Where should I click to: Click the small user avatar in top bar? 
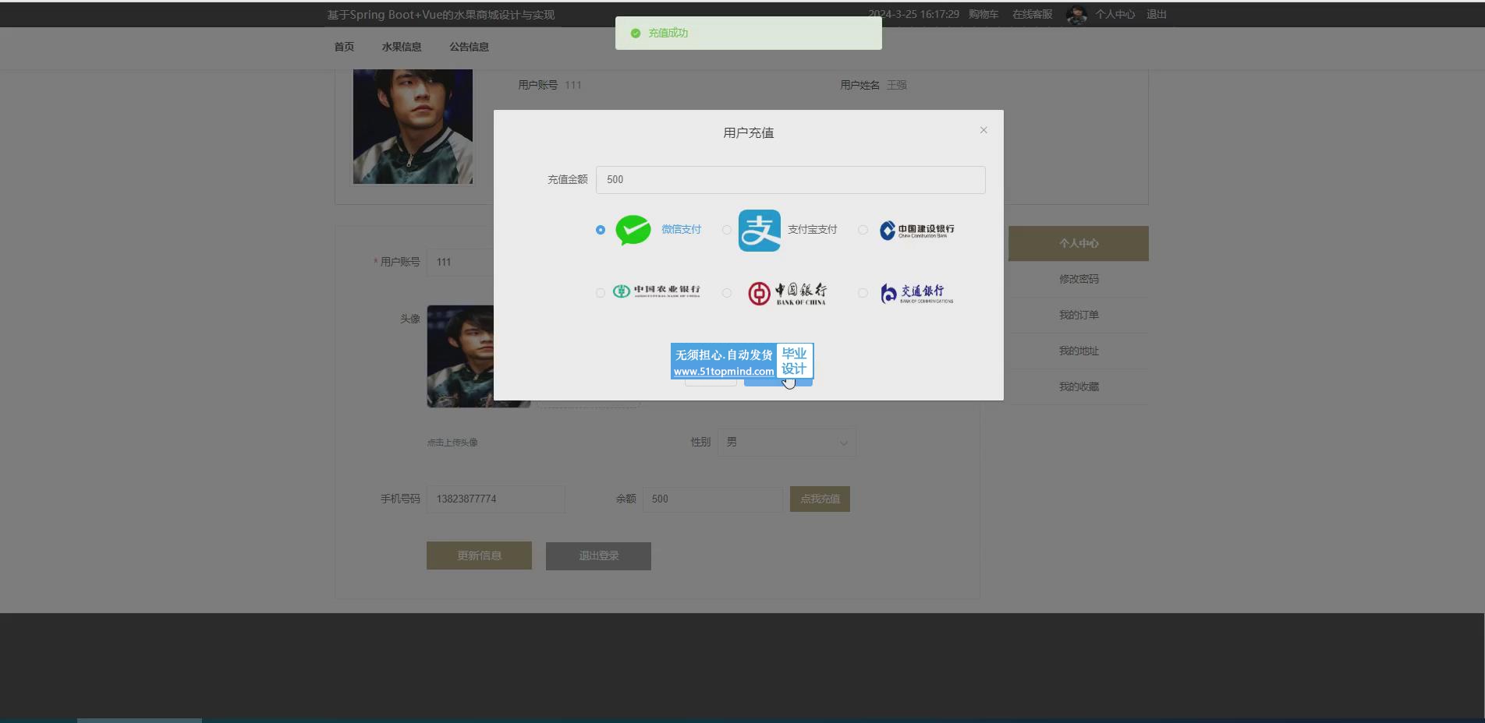1076,15
